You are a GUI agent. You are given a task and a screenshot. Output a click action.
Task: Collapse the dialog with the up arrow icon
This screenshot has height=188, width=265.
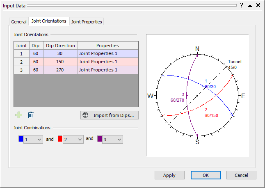[x=250, y=6]
